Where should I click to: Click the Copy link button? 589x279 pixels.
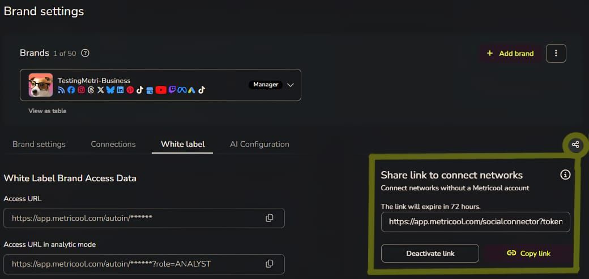click(x=528, y=254)
